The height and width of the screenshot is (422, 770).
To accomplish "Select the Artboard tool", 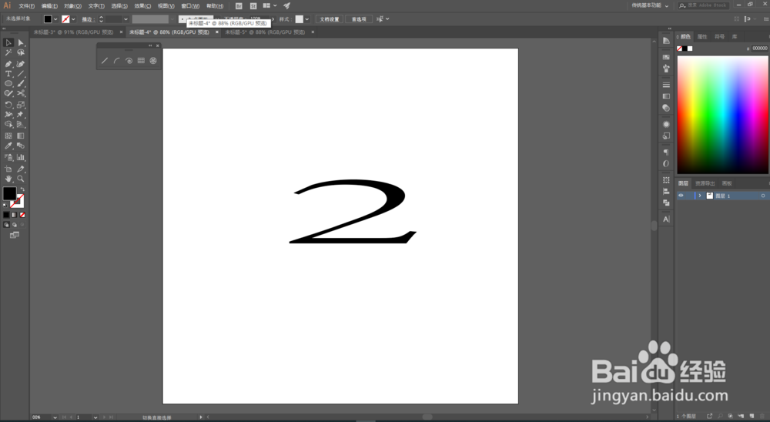I will point(8,169).
